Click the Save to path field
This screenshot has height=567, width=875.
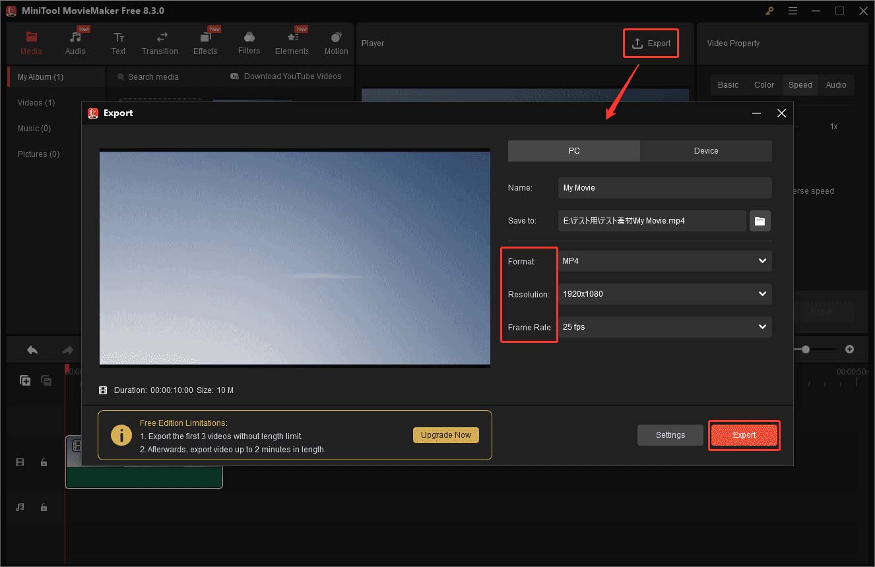click(652, 221)
